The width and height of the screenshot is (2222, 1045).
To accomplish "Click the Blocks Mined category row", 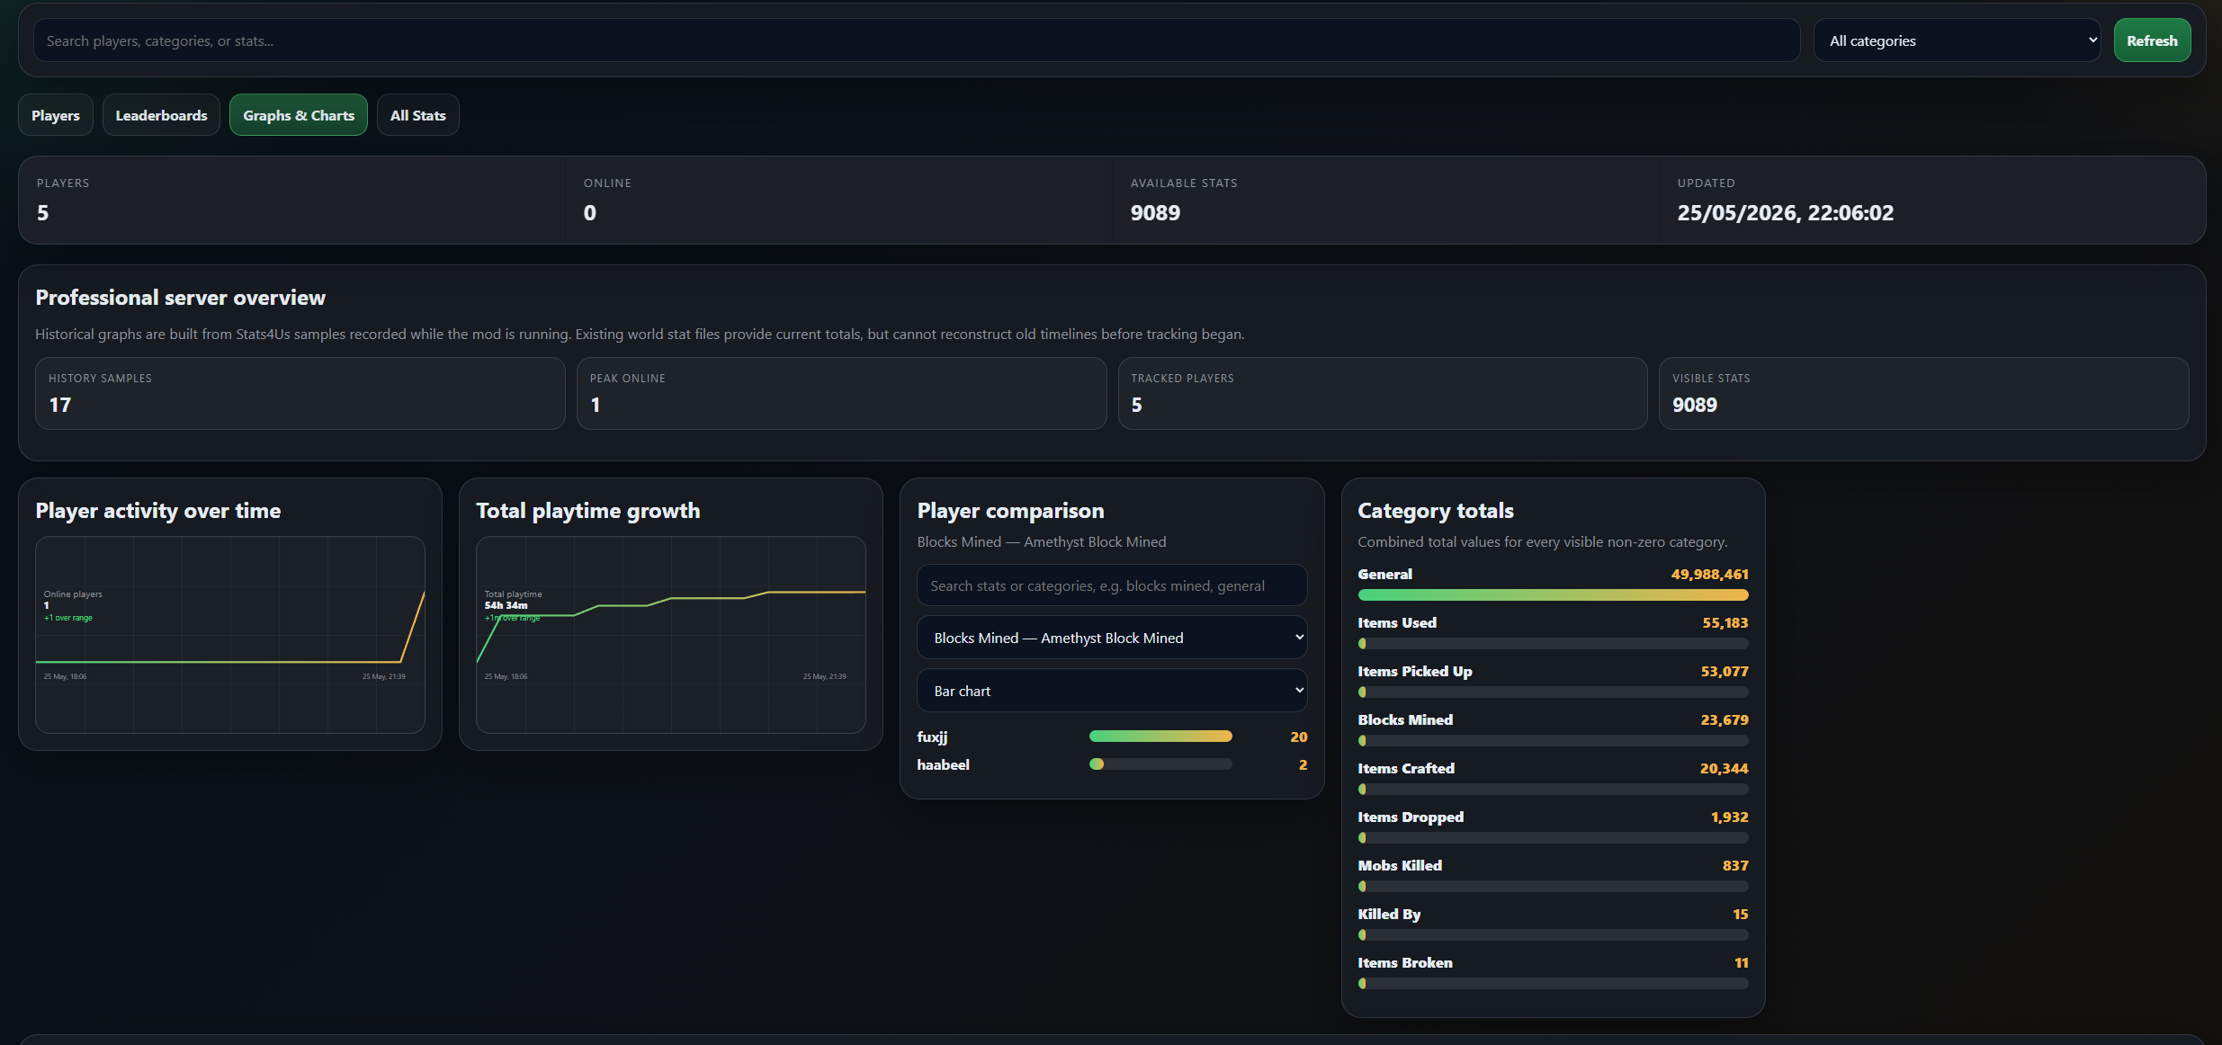I will coord(1554,729).
